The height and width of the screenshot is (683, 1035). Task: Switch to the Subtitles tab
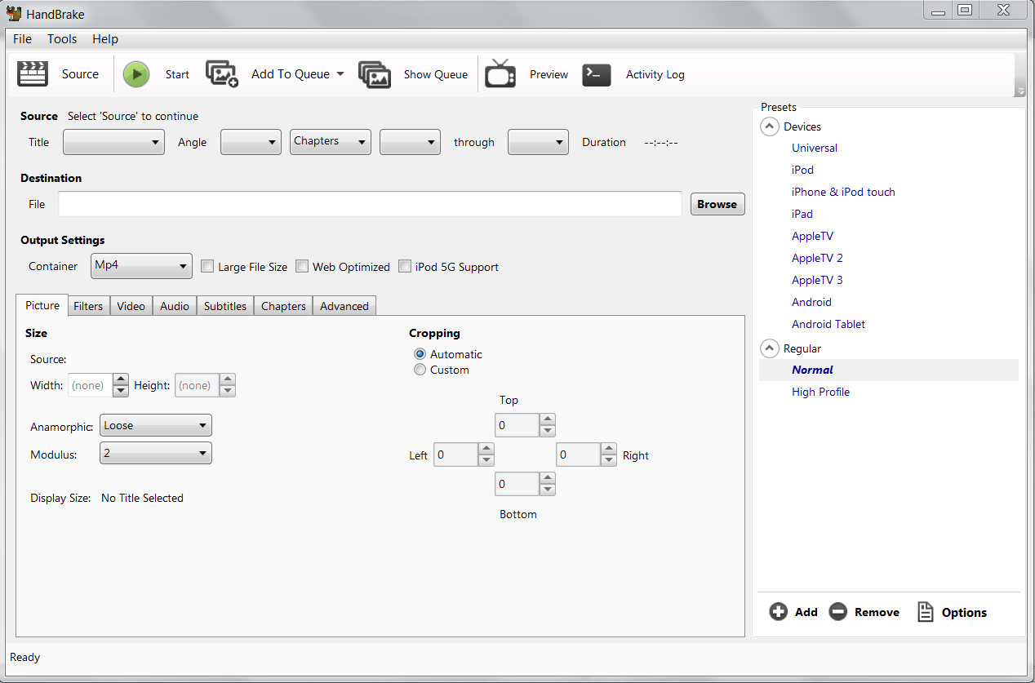225,306
